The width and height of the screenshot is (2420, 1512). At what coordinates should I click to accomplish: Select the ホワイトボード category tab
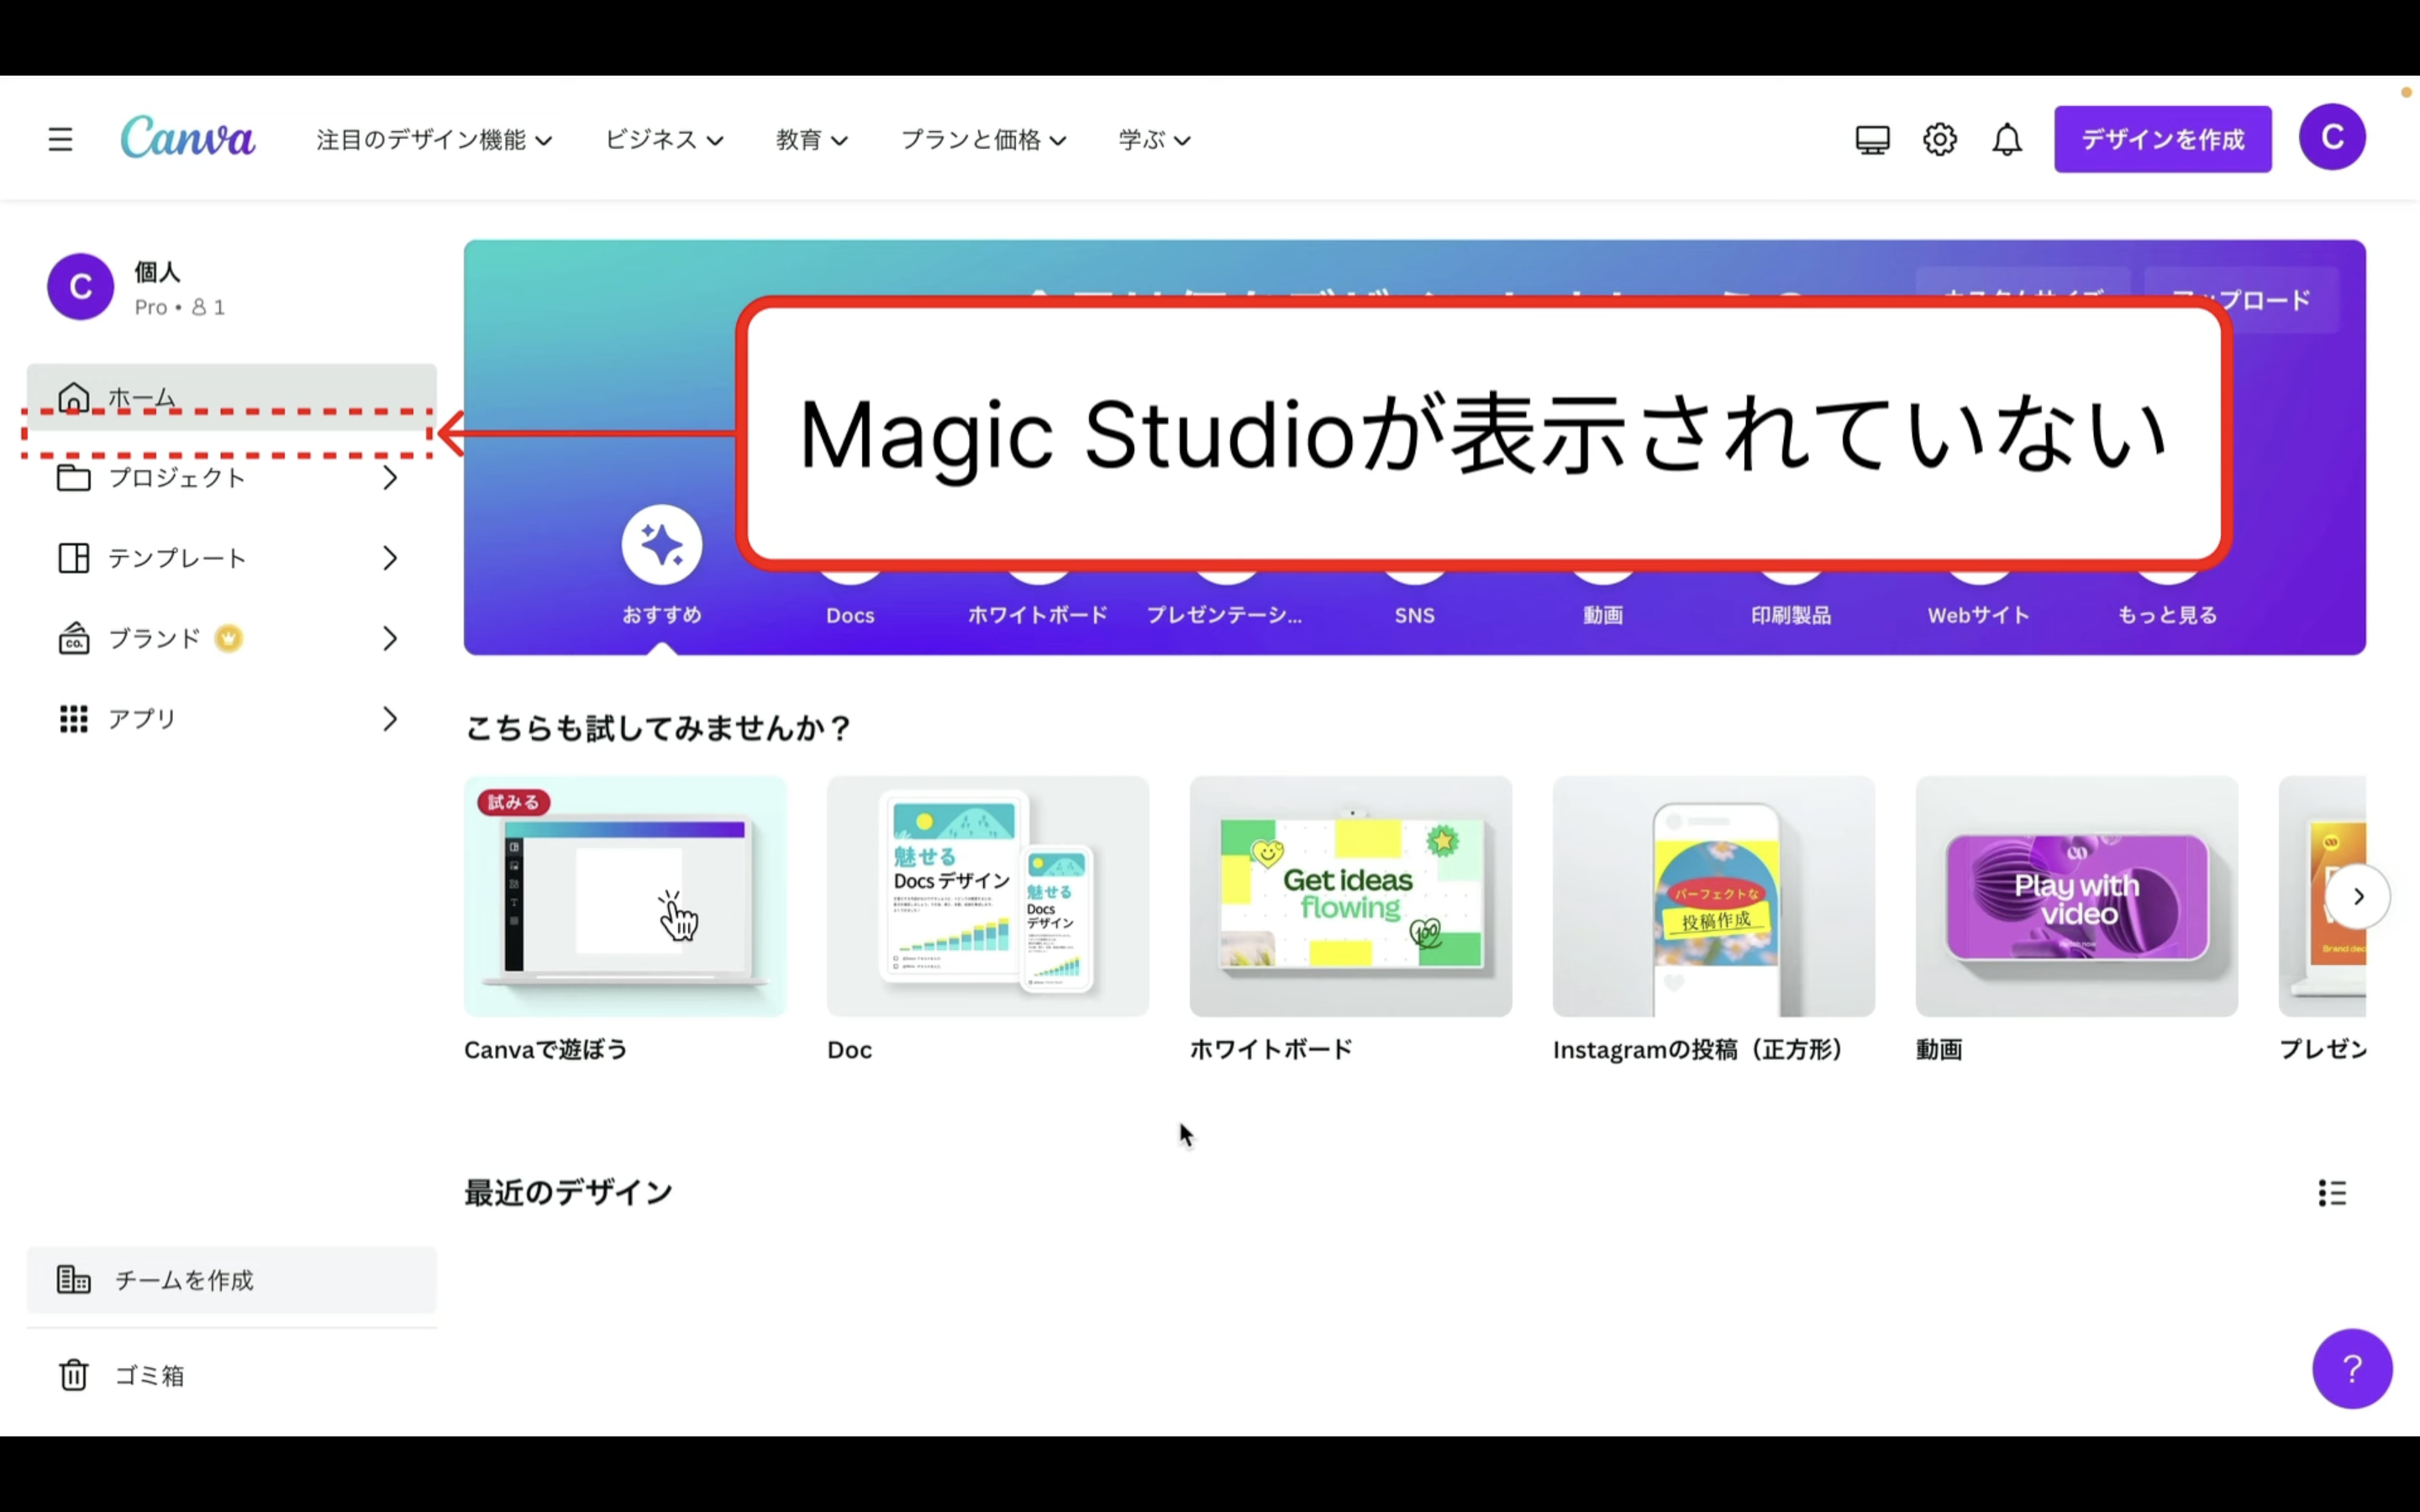pyautogui.click(x=1037, y=615)
